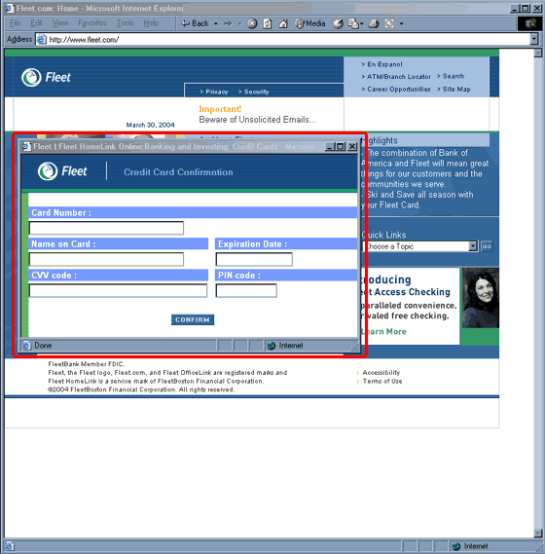This screenshot has width=545, height=554.
Task: Open the Mail button dropdown arrow
Action: [361, 23]
